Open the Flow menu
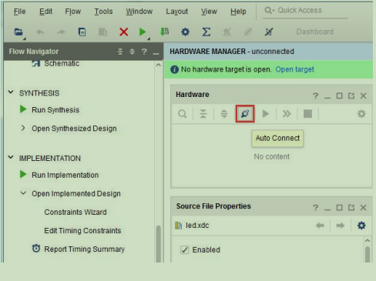This screenshot has height=281, width=376. [x=73, y=12]
